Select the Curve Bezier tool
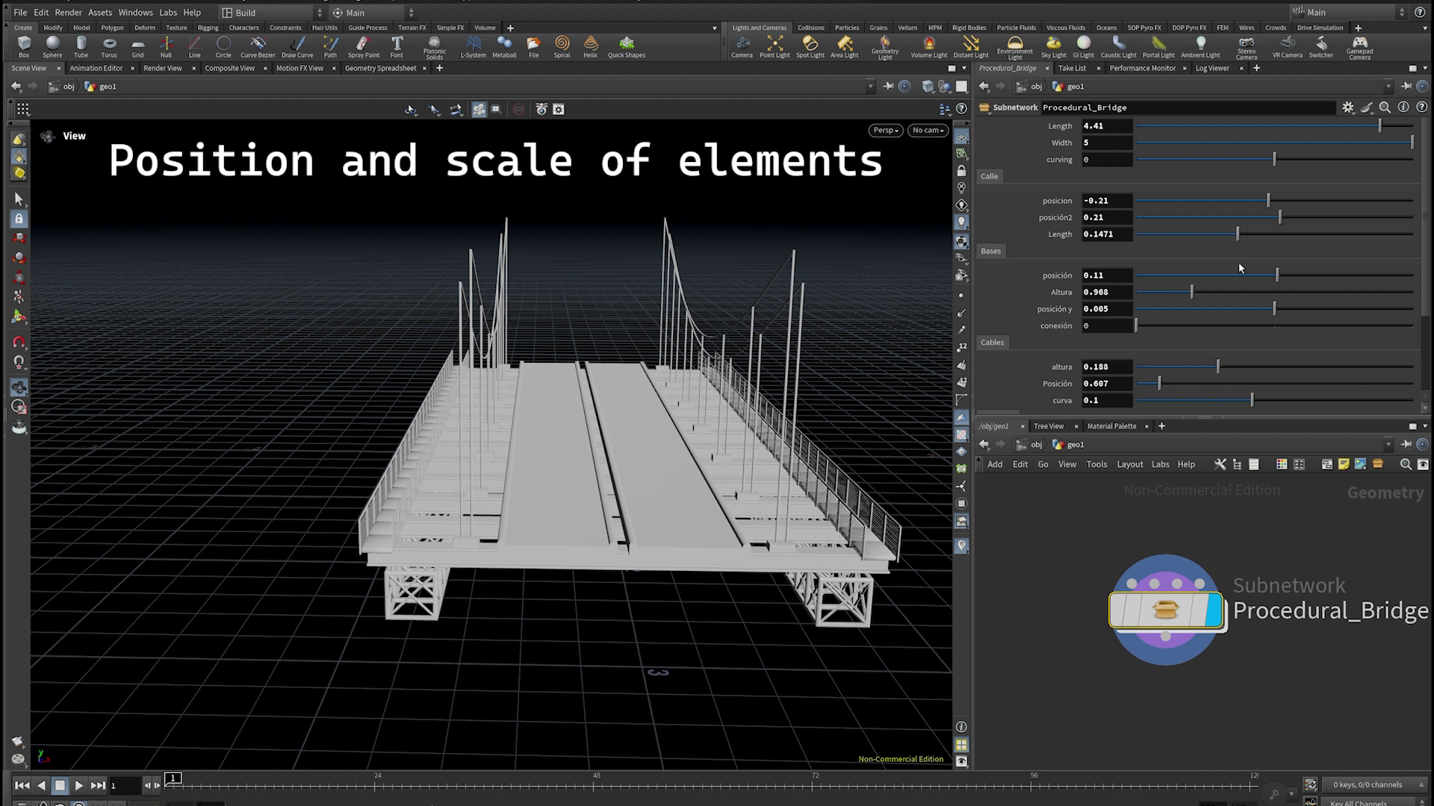Image resolution: width=1434 pixels, height=806 pixels. [x=258, y=46]
